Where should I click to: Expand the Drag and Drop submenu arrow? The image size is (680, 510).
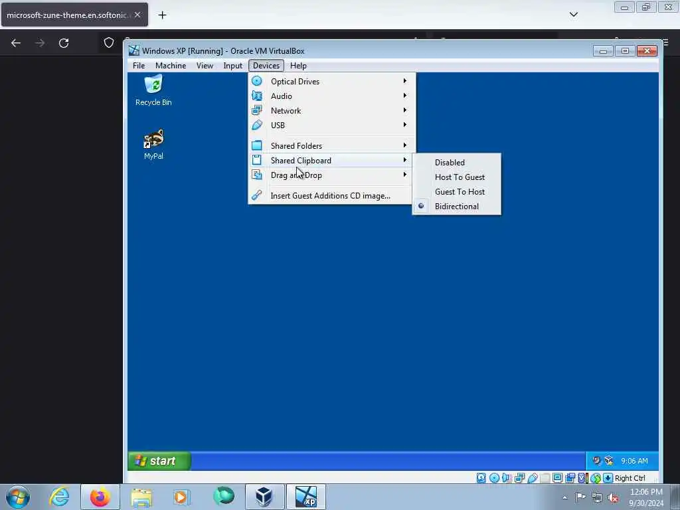pyautogui.click(x=404, y=175)
